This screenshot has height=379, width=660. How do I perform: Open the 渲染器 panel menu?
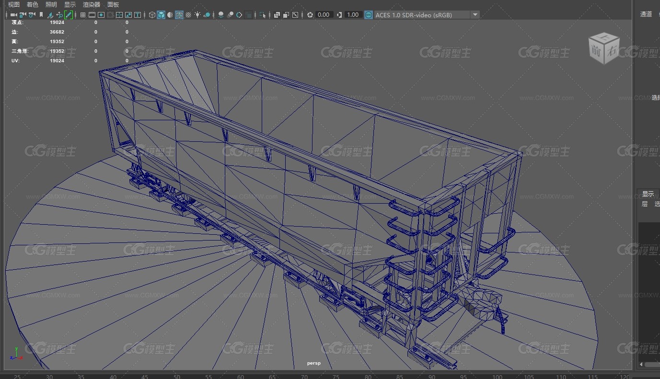[x=92, y=4]
